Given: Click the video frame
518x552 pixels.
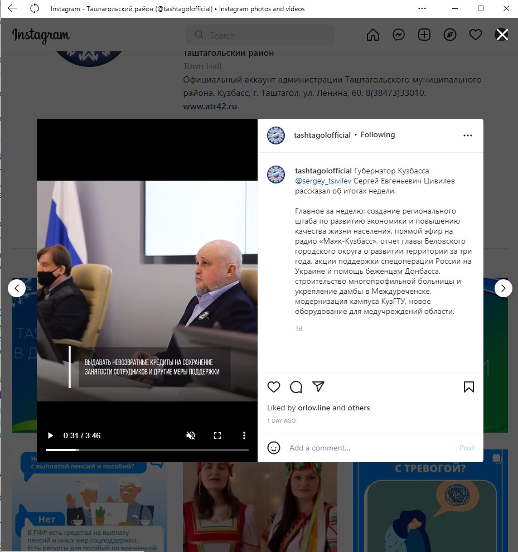Looking at the screenshot, I should 147,291.
